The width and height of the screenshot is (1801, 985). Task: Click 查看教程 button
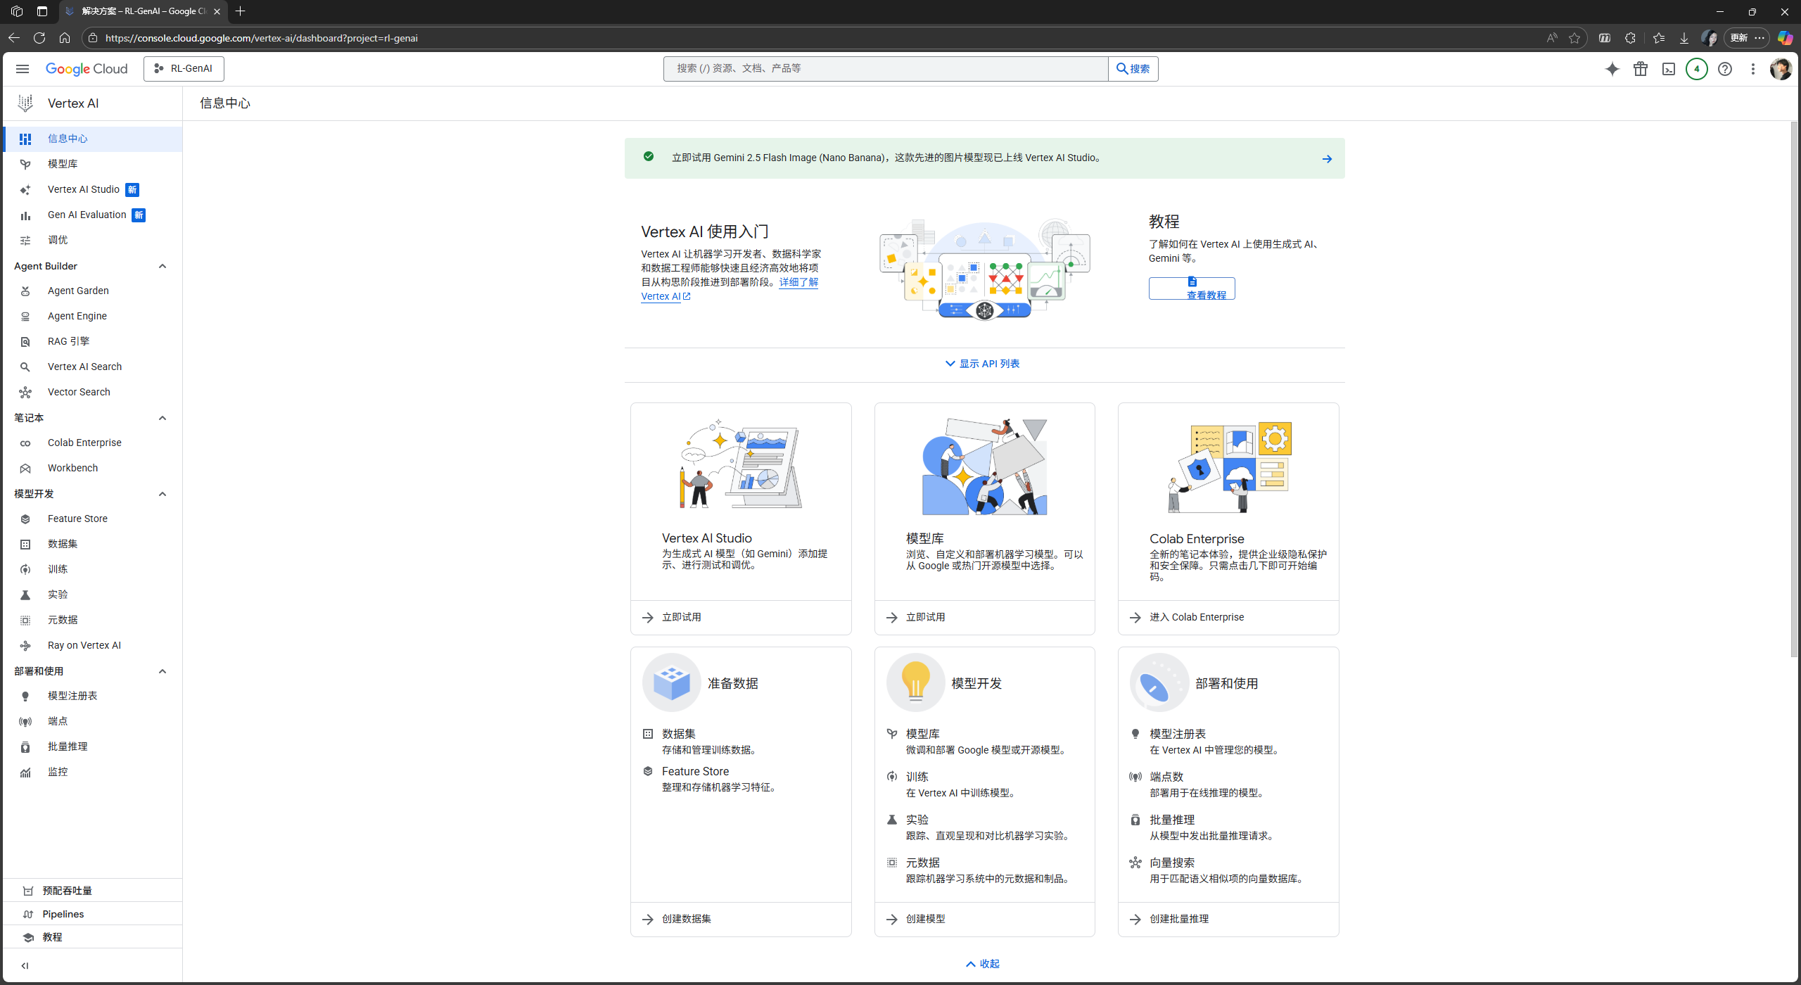click(x=1192, y=288)
